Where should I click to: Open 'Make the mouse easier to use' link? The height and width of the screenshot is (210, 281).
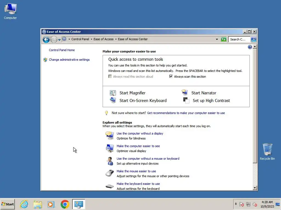pyautogui.click(x=136, y=171)
